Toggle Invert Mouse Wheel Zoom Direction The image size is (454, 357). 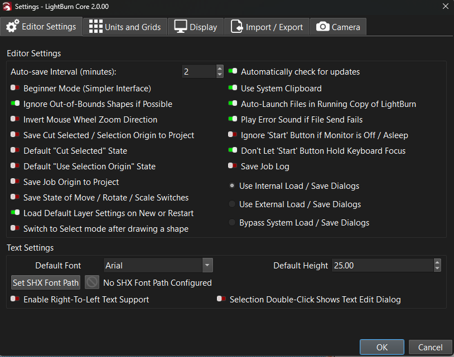15,120
